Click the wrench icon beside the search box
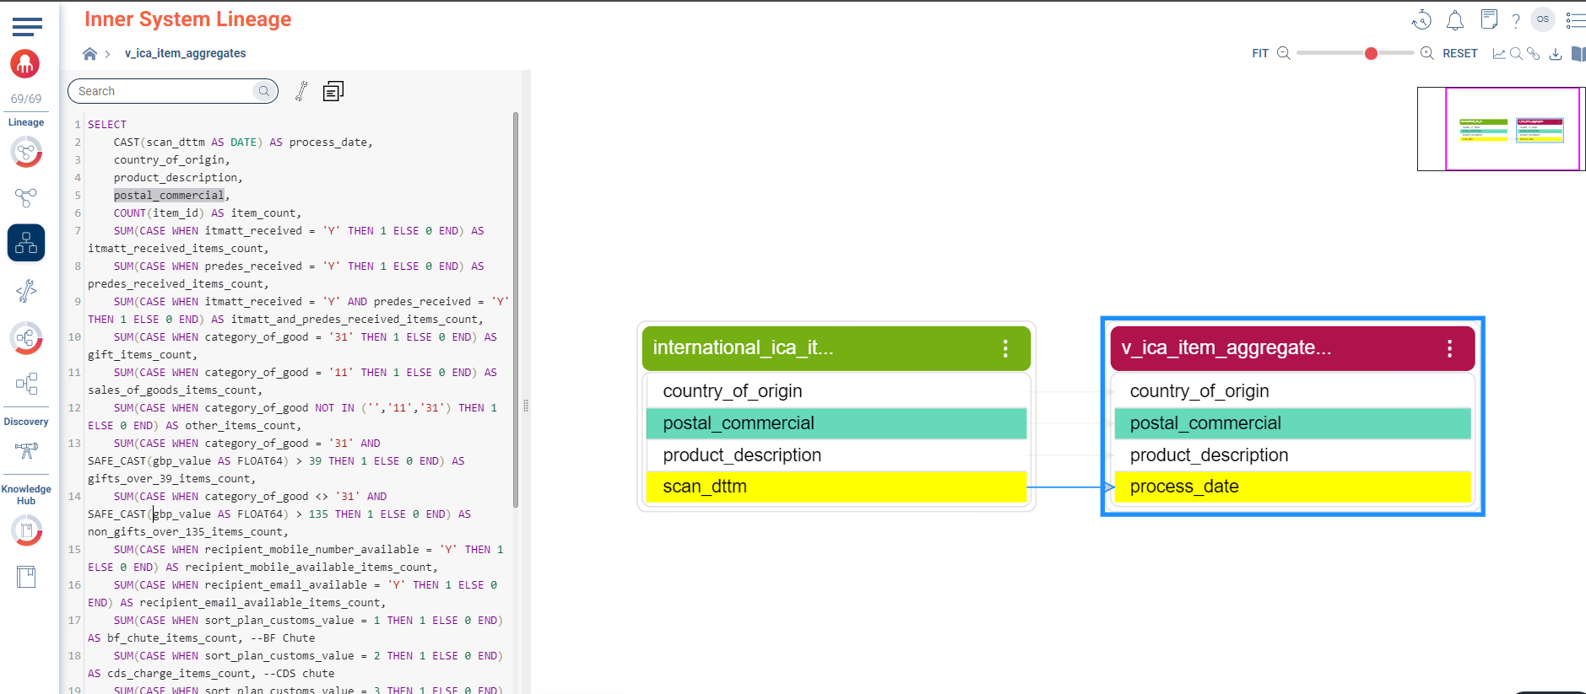The height and width of the screenshot is (694, 1586). 301,91
